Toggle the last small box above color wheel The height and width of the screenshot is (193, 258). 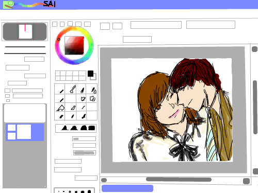pyautogui.click(x=87, y=24)
